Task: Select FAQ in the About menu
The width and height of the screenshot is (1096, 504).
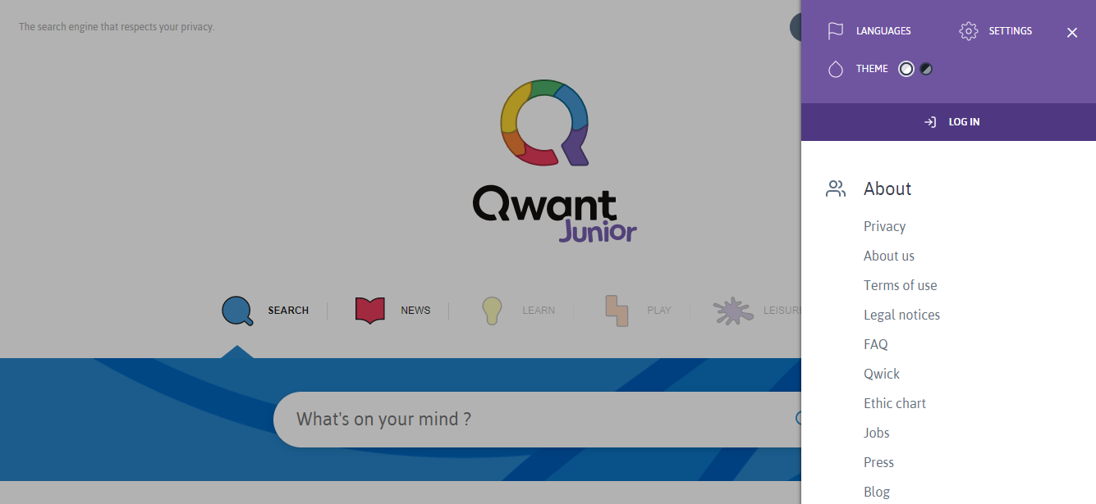Action: click(875, 344)
